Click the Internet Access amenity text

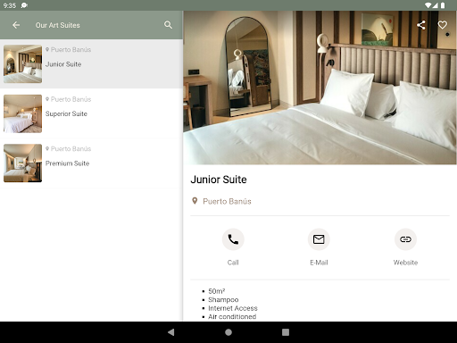tap(233, 308)
